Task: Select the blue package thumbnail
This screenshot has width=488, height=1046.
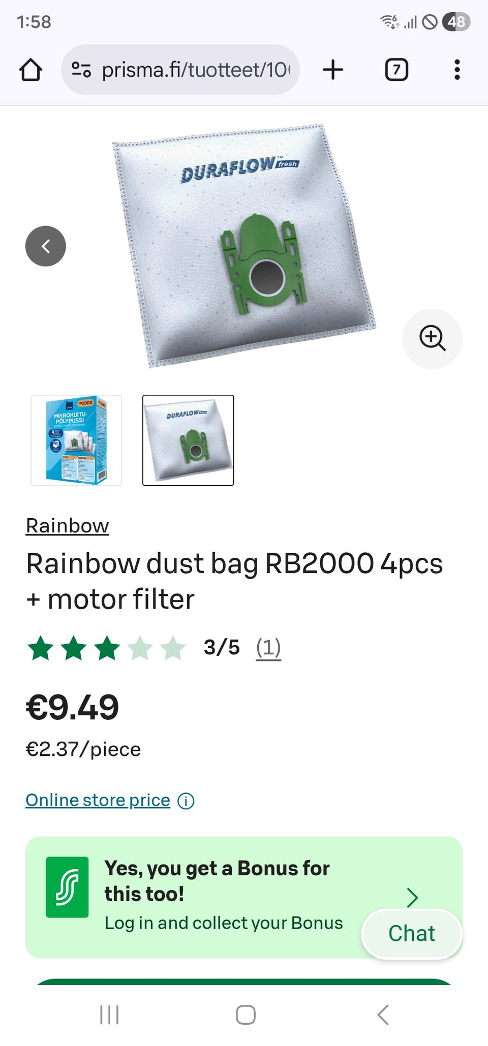Action: (x=76, y=440)
